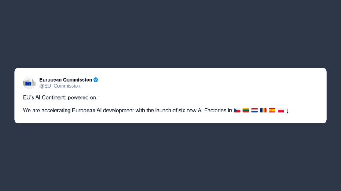The image size is (341, 191).
Task: Click the Netherlands flag emoji
Action: [x=254, y=110]
